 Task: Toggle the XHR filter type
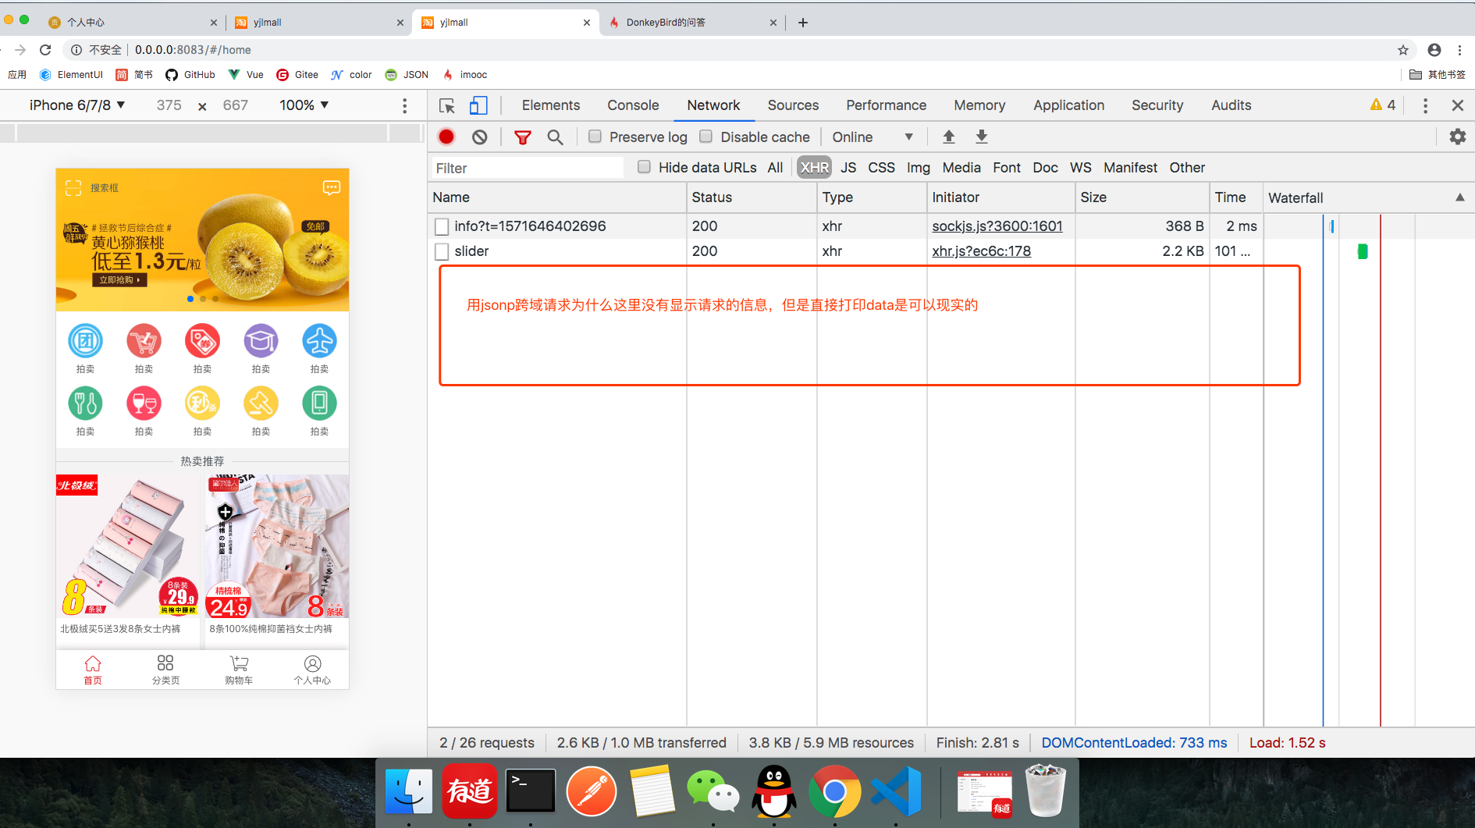pyautogui.click(x=814, y=168)
